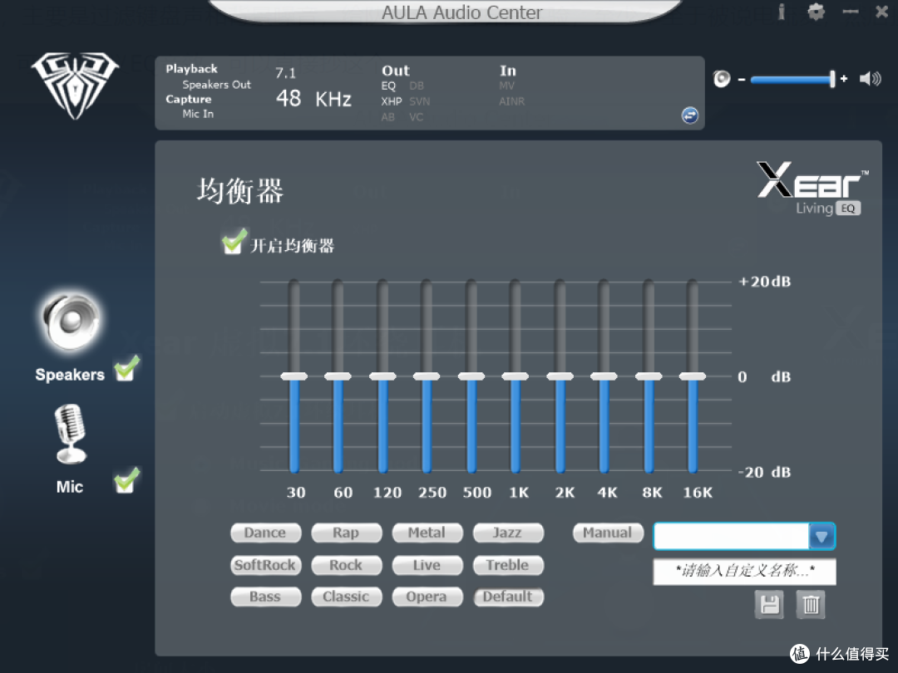Viewport: 898px width, 673px height.
Task: Click the 30 Hz band slider handle
Action: [294, 376]
